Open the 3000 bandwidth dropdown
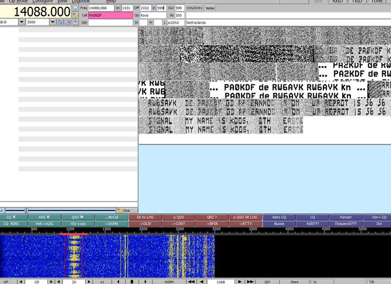The image size is (391, 284). [x=53, y=22]
